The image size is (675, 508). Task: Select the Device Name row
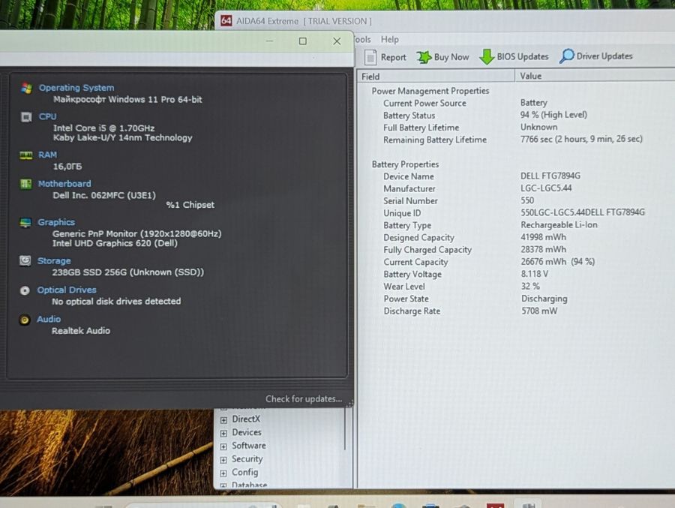tap(517, 176)
